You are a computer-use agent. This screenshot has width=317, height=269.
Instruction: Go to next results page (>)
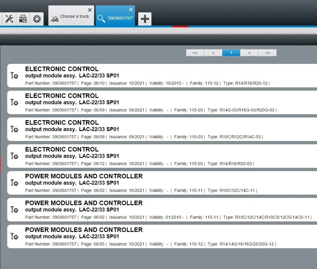249,53
